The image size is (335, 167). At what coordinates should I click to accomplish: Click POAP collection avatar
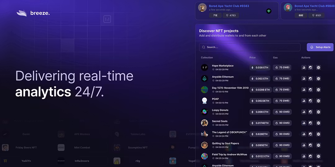(x=204, y=101)
